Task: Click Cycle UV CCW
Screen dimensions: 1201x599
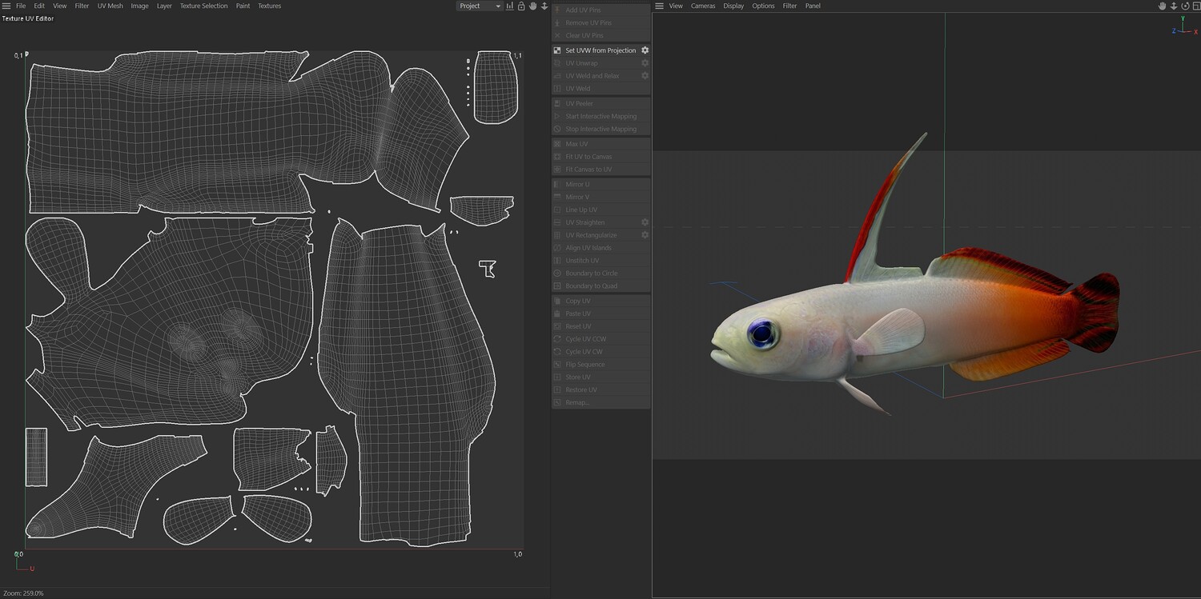Action: click(600, 339)
